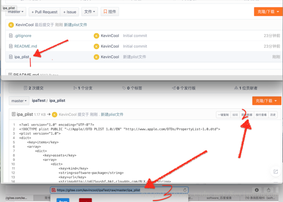Open the 文件 dropdown menu
Viewport: 283px width, 202px height.
89,12
